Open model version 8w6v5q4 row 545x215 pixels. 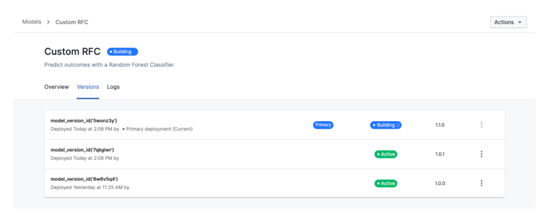(84, 179)
